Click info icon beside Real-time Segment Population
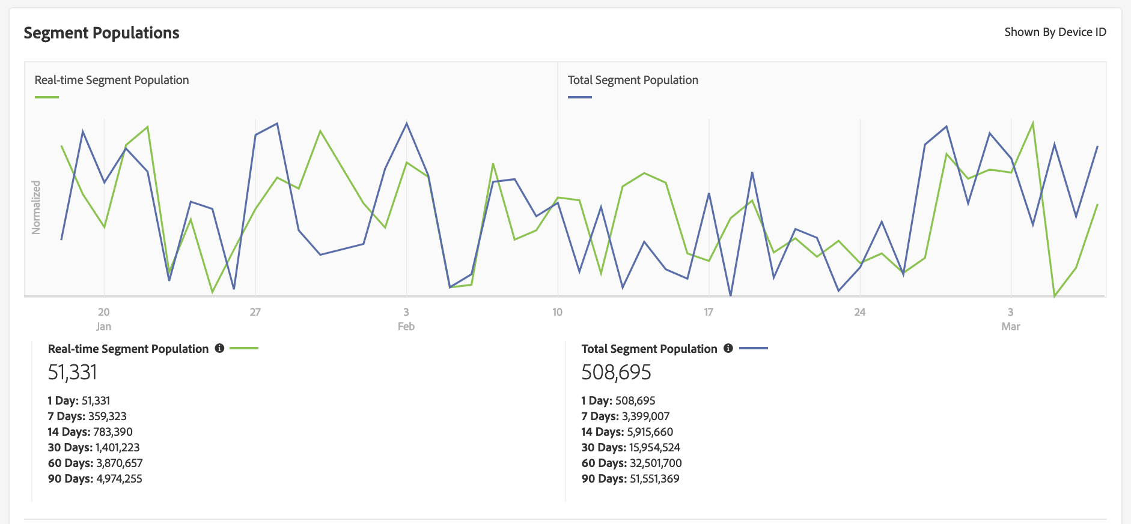Viewport: 1131px width, 524px height. 219,348
